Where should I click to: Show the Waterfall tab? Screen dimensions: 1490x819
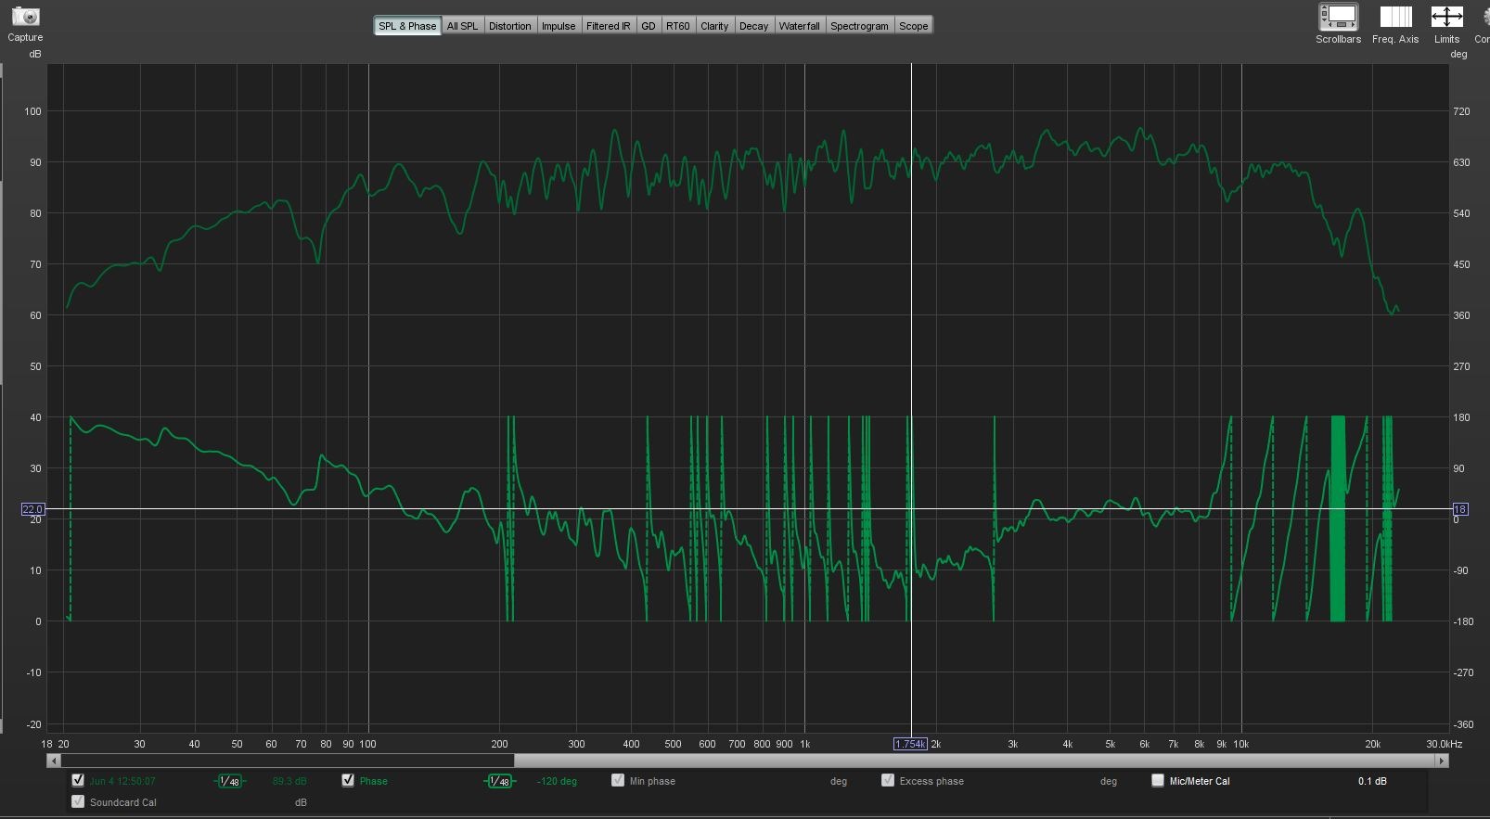[799, 26]
